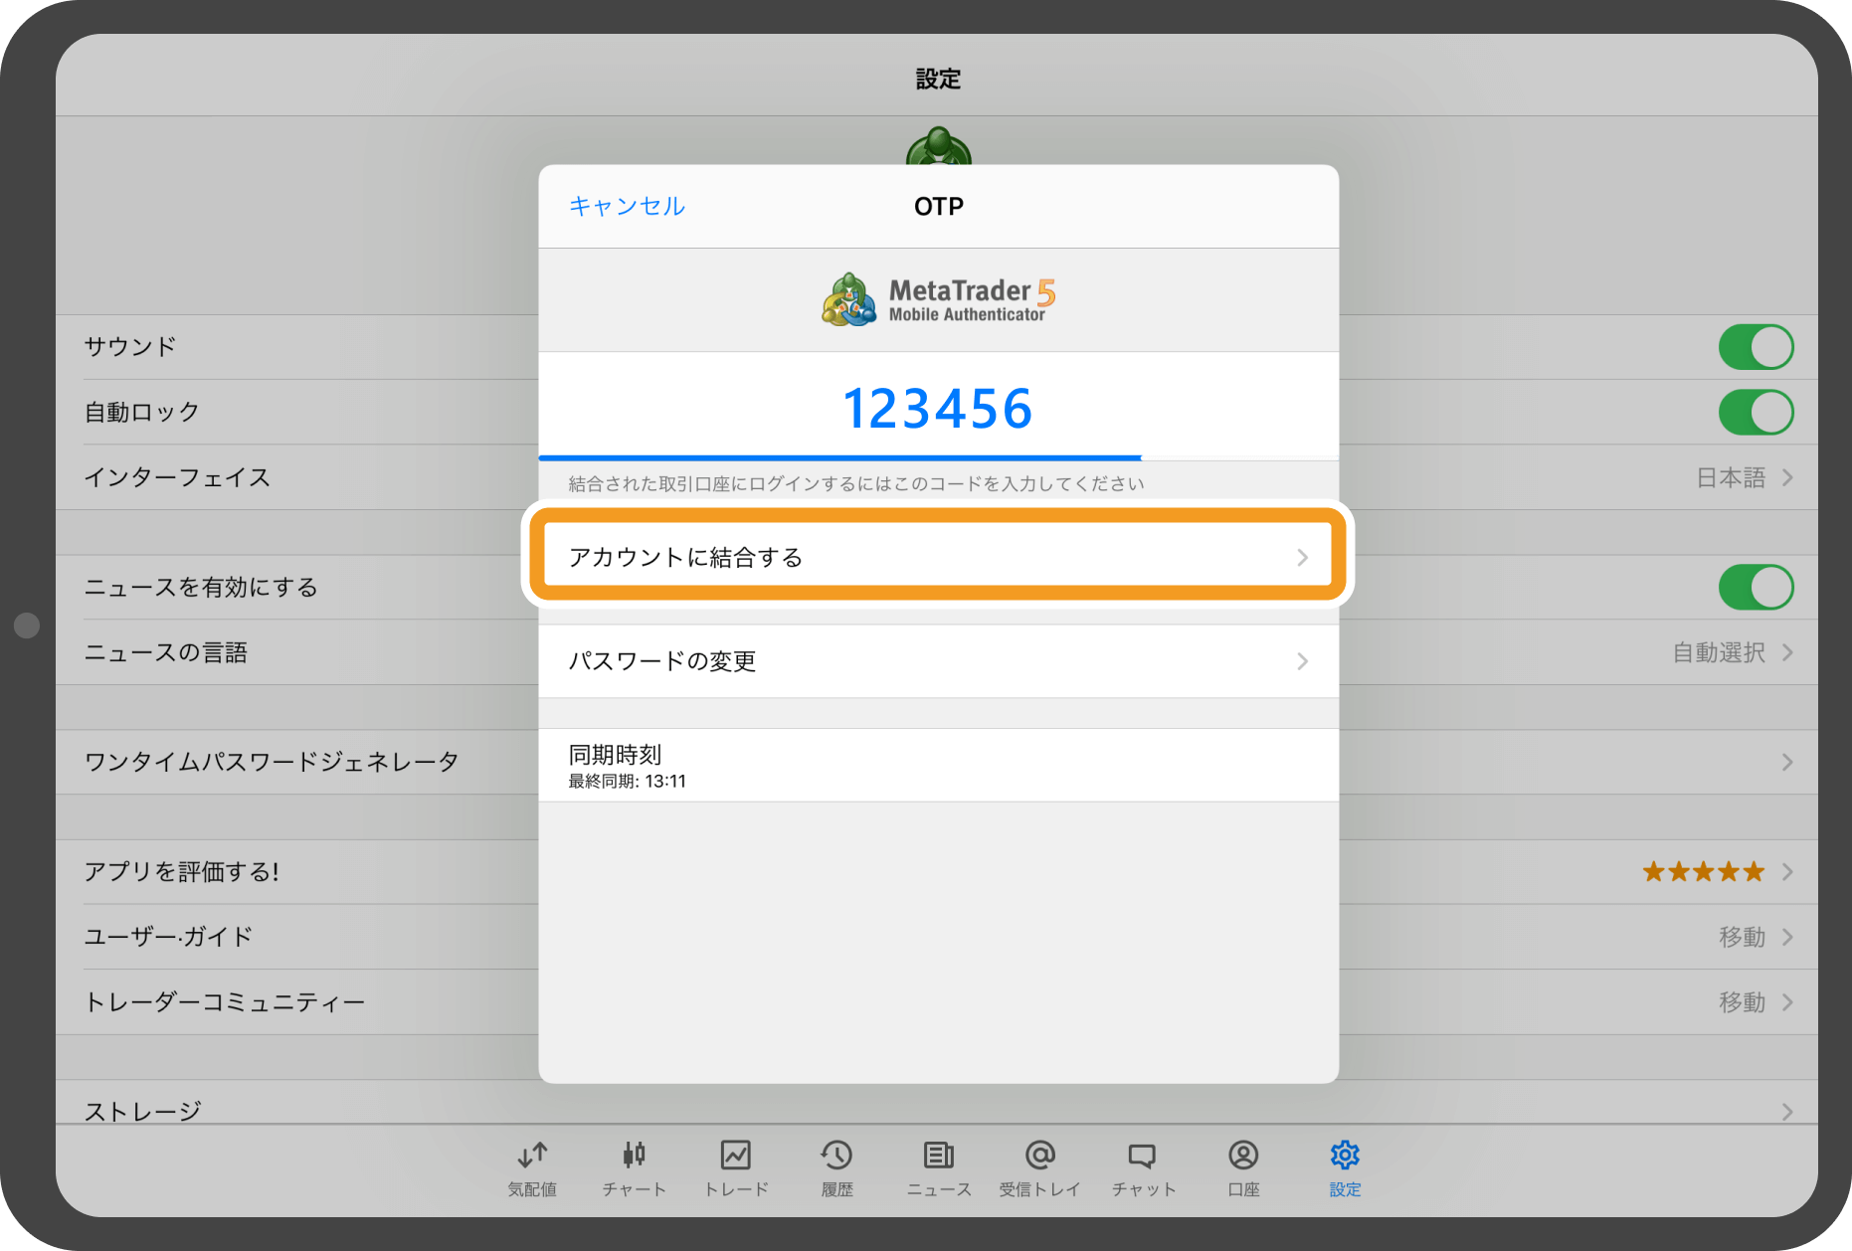1852x1251 pixels.
Task: Tap the 自動ロック row label
Action: click(x=142, y=413)
